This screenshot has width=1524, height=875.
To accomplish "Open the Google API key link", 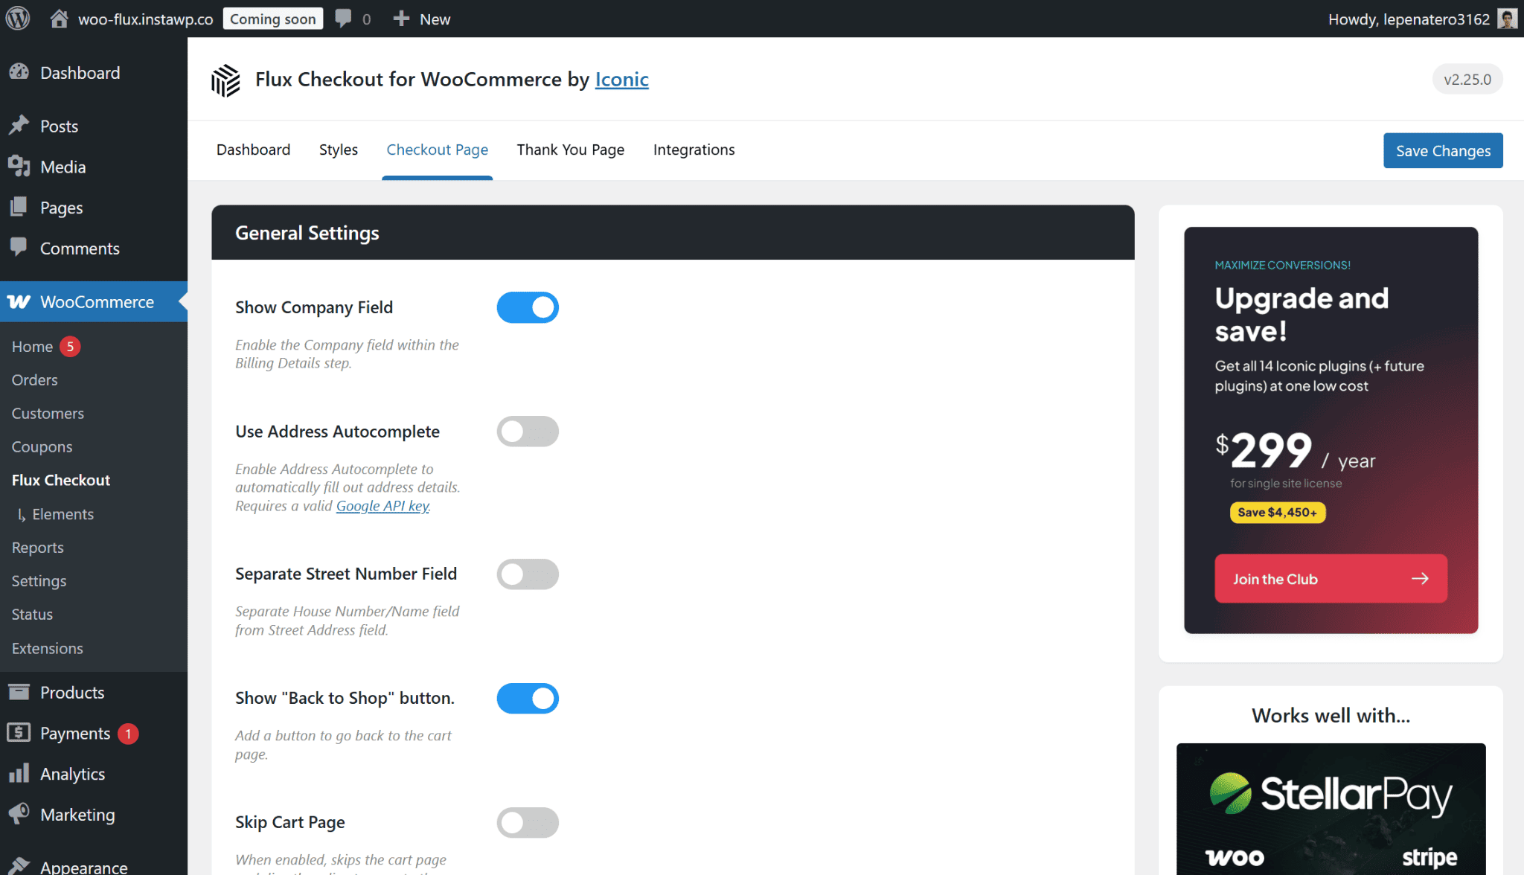I will tap(382, 506).
